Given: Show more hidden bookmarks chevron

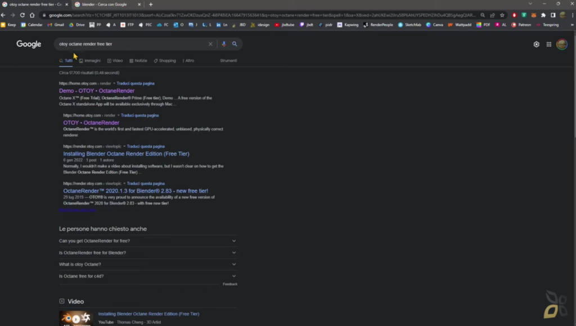Looking at the screenshot, I should [572, 25].
